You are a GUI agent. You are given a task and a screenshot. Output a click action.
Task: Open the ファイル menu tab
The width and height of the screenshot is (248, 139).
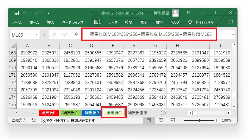17,22
